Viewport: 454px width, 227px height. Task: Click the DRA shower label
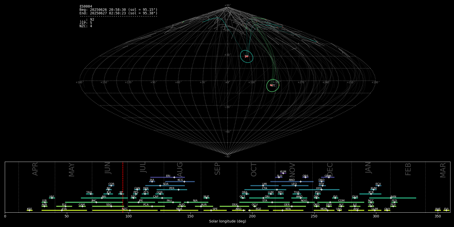pos(245,192)
